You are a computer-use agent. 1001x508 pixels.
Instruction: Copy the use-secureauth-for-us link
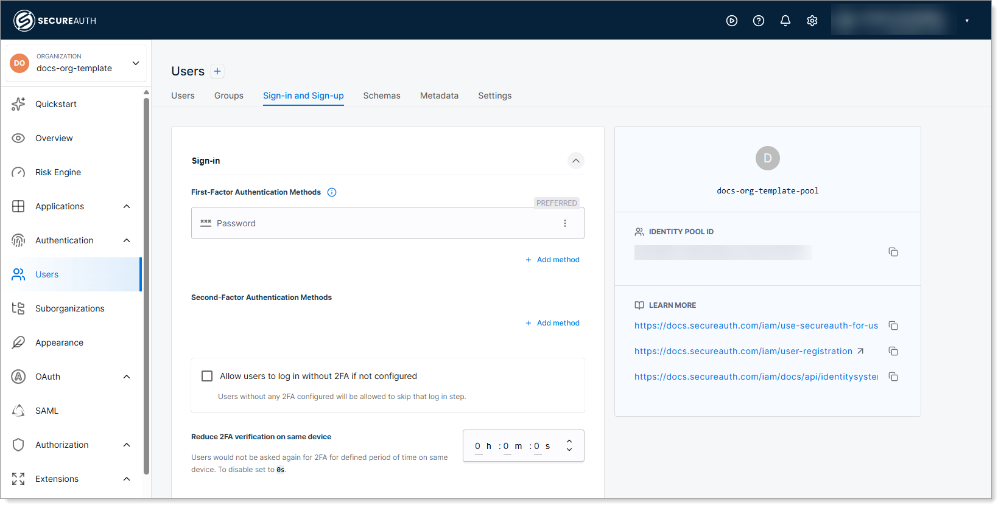click(893, 325)
